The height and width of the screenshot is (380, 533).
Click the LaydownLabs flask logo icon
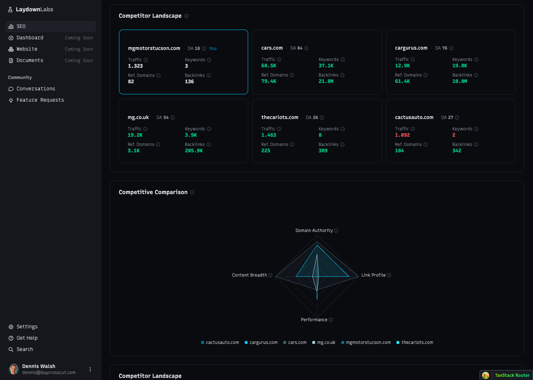pos(10,10)
